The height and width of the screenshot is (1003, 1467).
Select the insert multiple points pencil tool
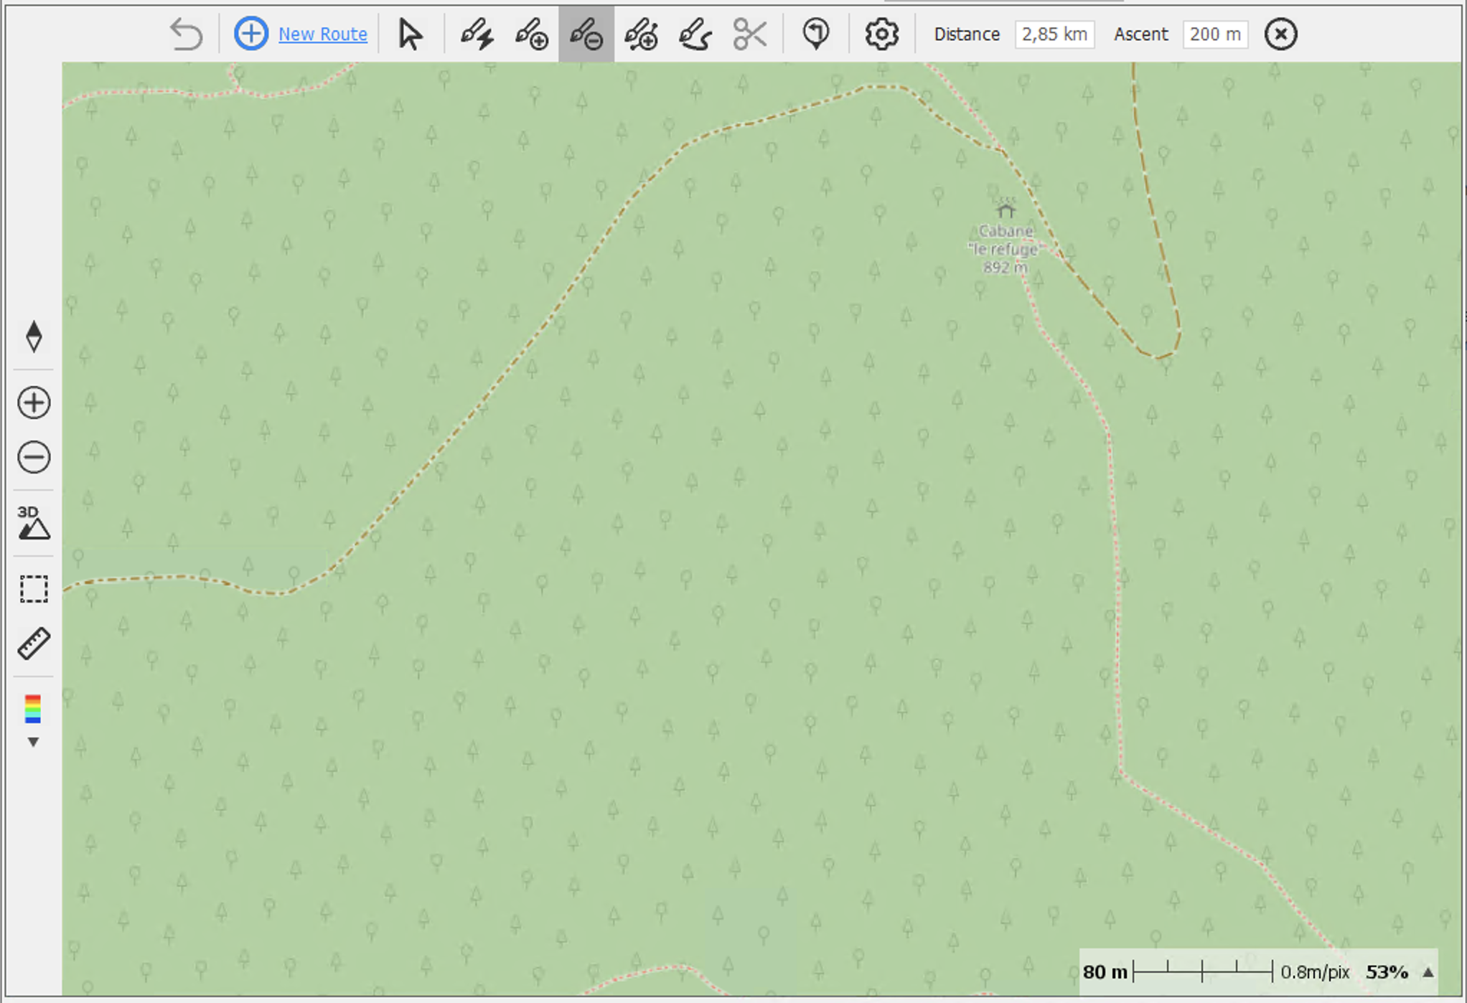tap(641, 34)
